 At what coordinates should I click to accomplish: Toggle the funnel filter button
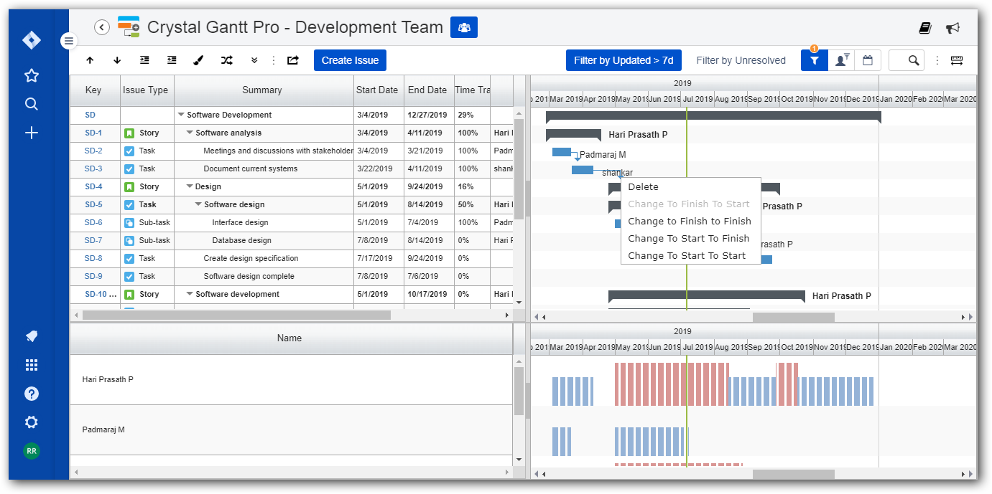pos(815,60)
